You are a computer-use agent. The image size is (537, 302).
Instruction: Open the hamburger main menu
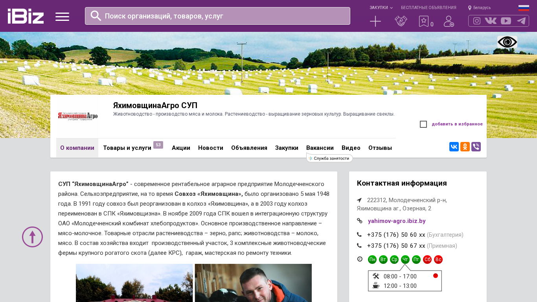tap(62, 17)
